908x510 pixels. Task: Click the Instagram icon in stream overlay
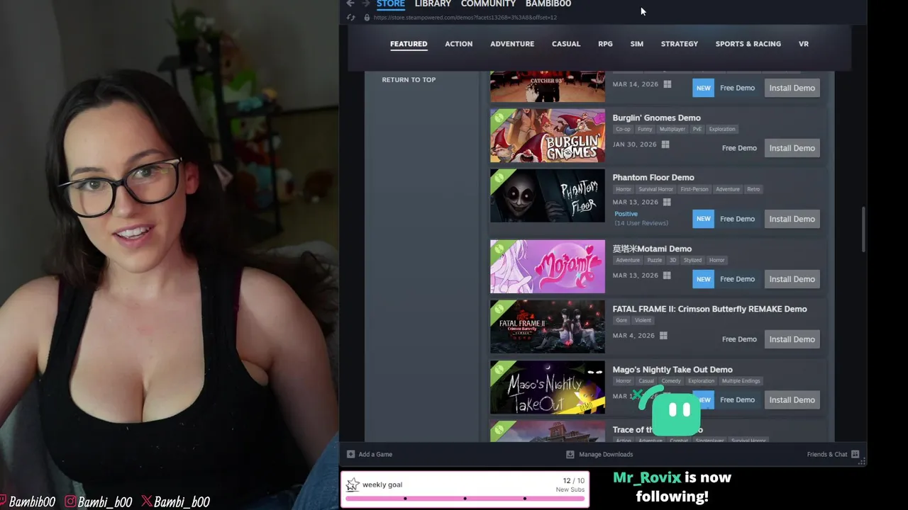[70, 501]
